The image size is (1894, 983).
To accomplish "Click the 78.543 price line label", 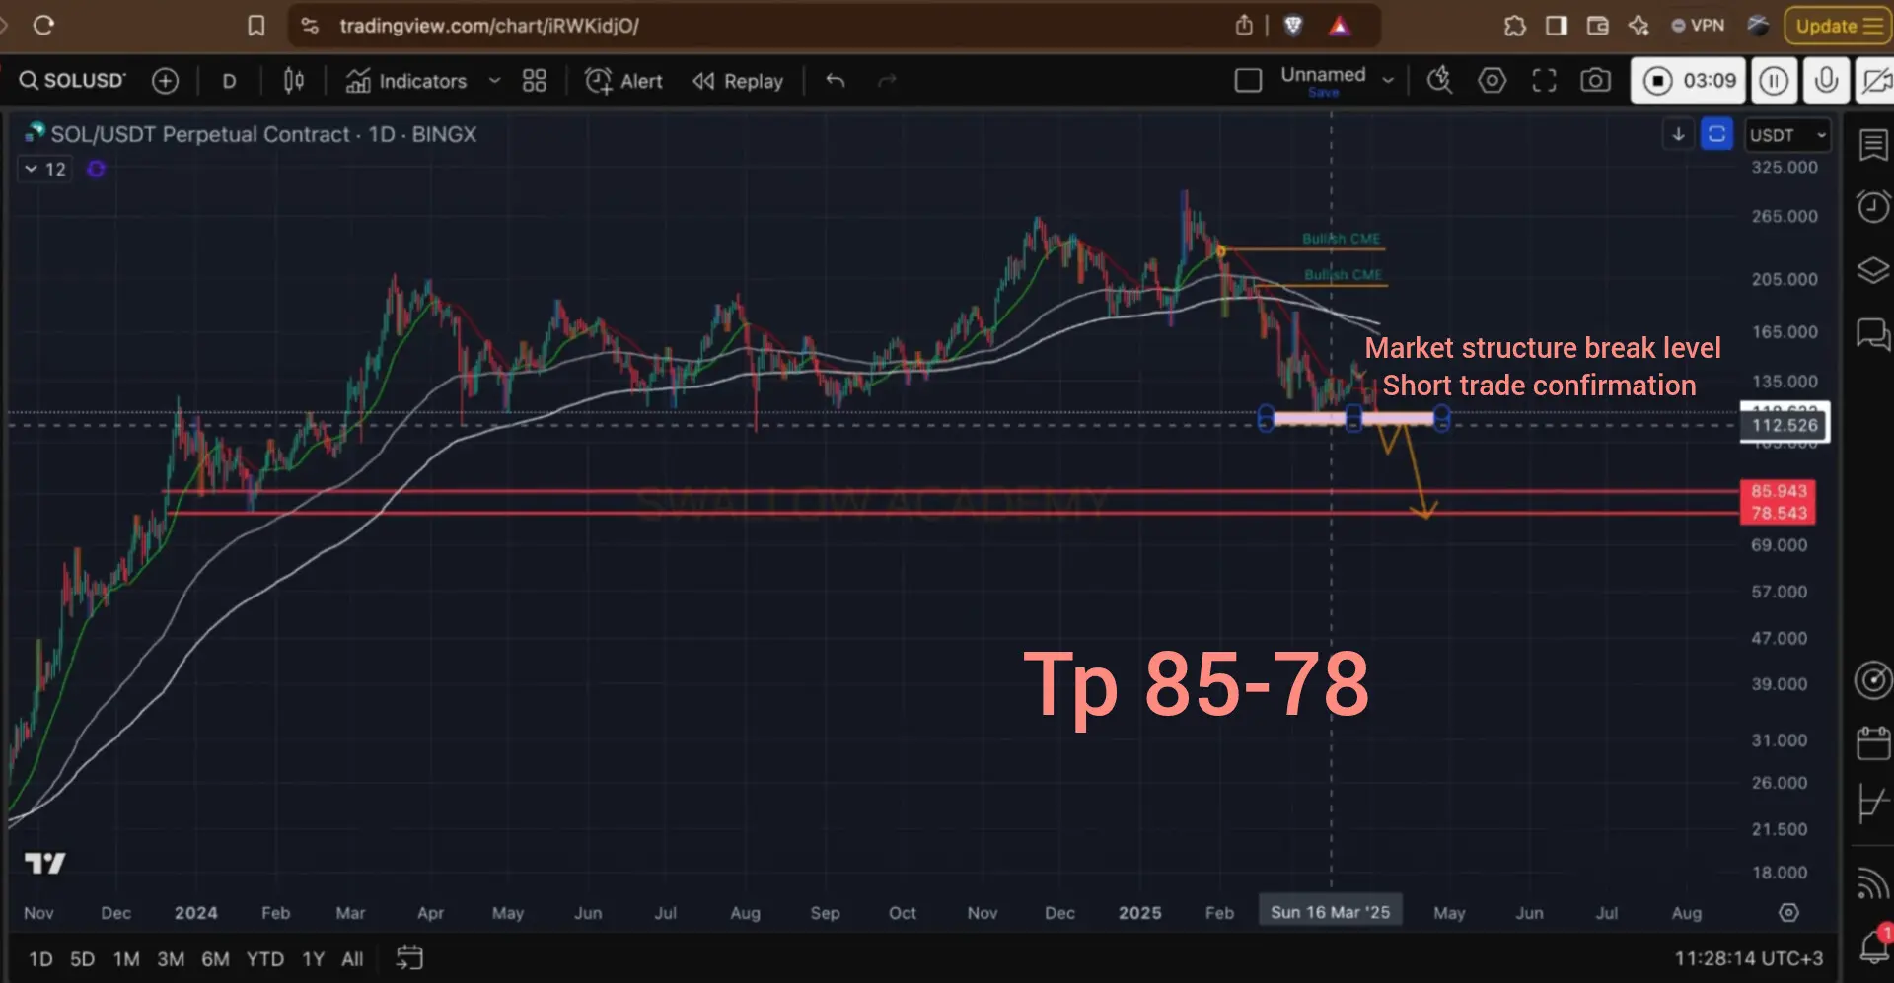I will pyautogui.click(x=1778, y=513).
